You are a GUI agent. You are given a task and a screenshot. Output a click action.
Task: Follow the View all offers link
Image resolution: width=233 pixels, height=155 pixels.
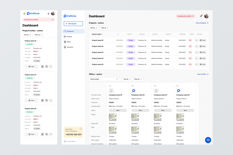click(203, 74)
